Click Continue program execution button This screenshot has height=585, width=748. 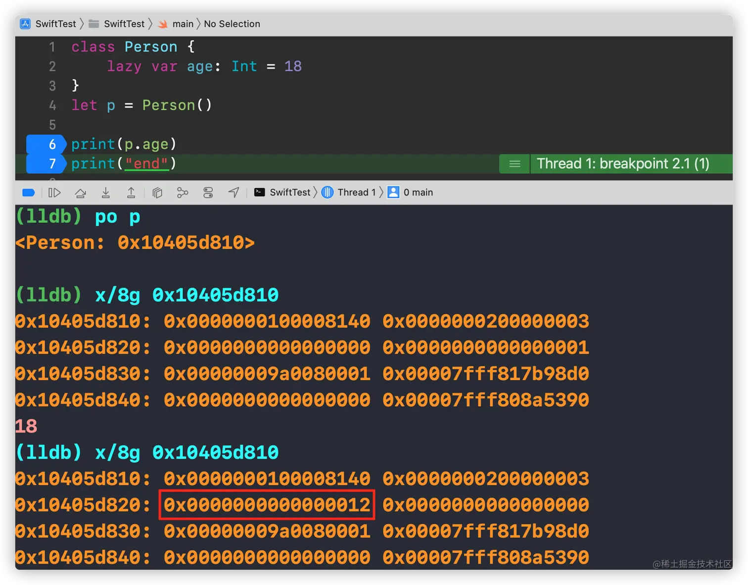click(x=54, y=193)
